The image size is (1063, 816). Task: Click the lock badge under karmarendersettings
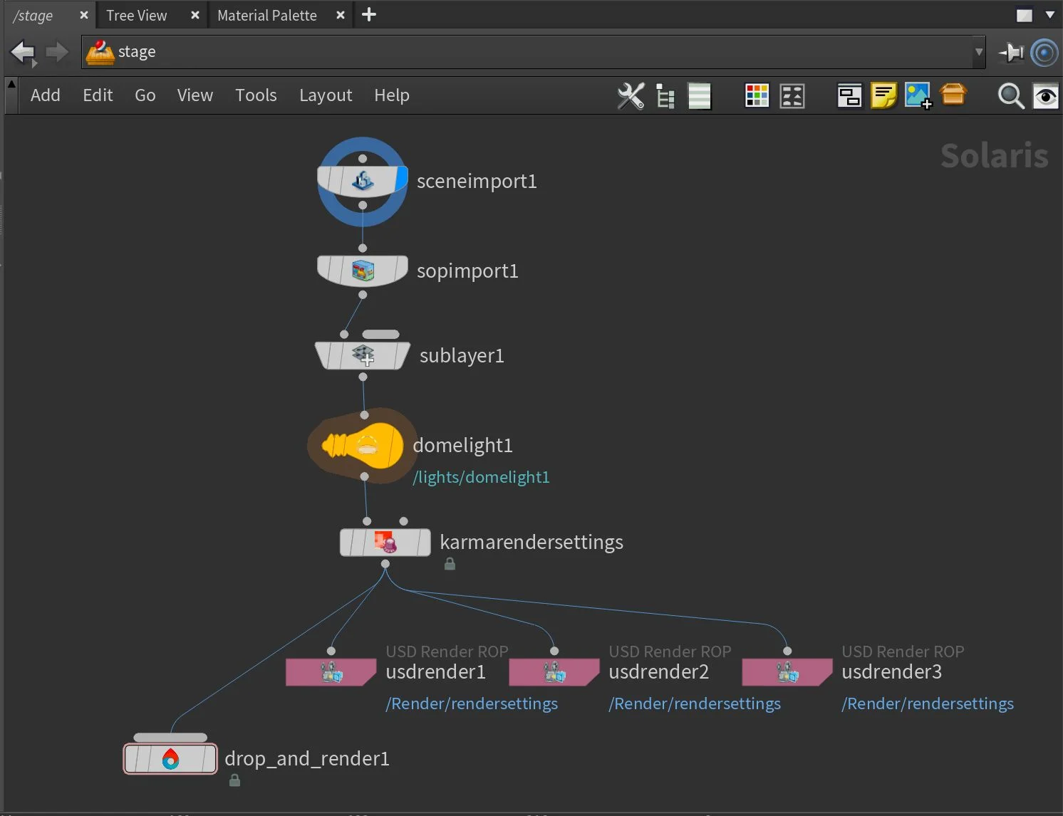450,564
